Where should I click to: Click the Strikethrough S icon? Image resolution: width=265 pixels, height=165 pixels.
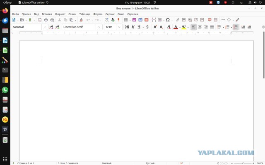(147, 27)
